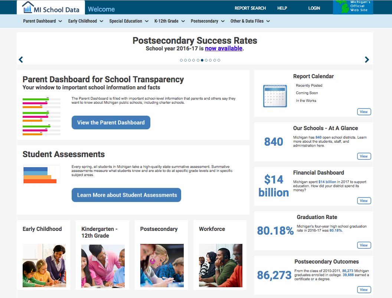
Task: Click the left carousel navigation arrow
Action: click(x=21, y=59)
